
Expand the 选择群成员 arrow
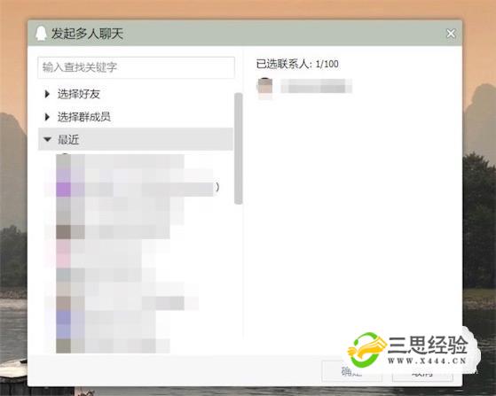click(47, 117)
